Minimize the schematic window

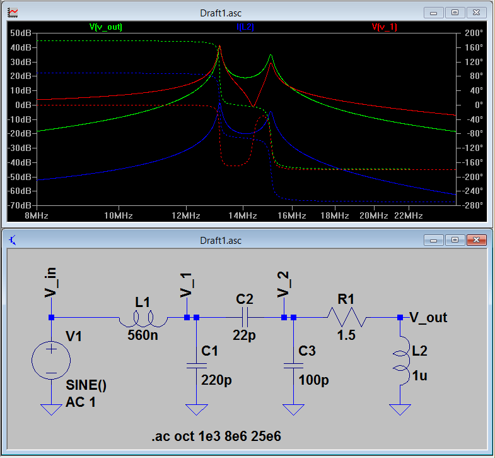click(x=433, y=241)
